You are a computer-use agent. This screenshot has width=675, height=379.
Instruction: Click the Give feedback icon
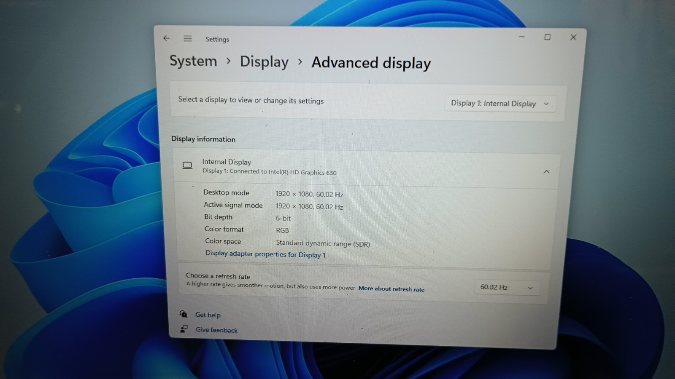pos(184,329)
